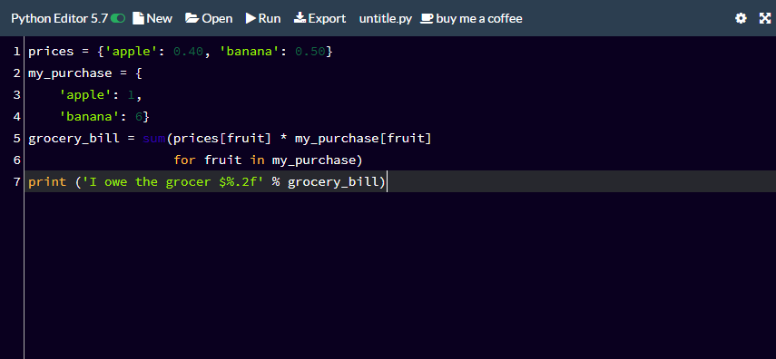Click the paper icon on the New button
Image resolution: width=776 pixels, height=359 pixels.
pos(138,18)
